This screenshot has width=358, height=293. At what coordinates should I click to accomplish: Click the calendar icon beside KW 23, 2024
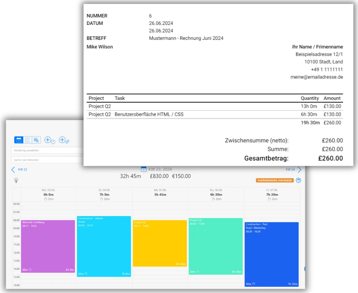(143, 169)
